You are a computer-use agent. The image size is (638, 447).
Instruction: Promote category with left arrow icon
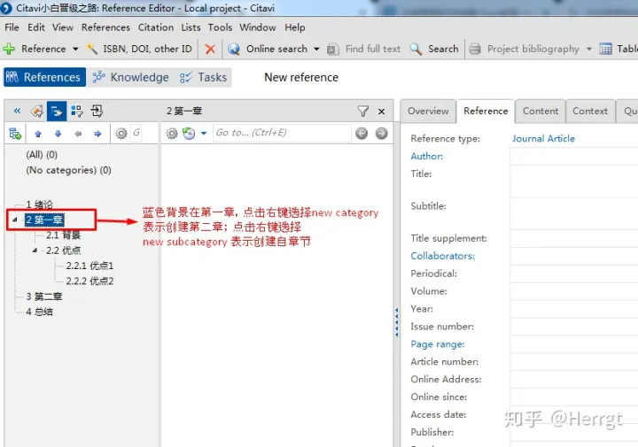78,134
